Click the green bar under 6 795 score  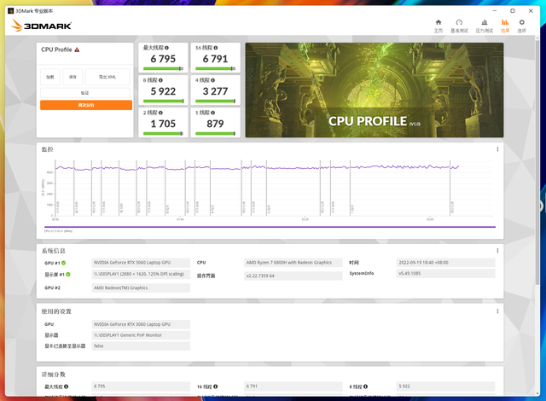click(163, 68)
